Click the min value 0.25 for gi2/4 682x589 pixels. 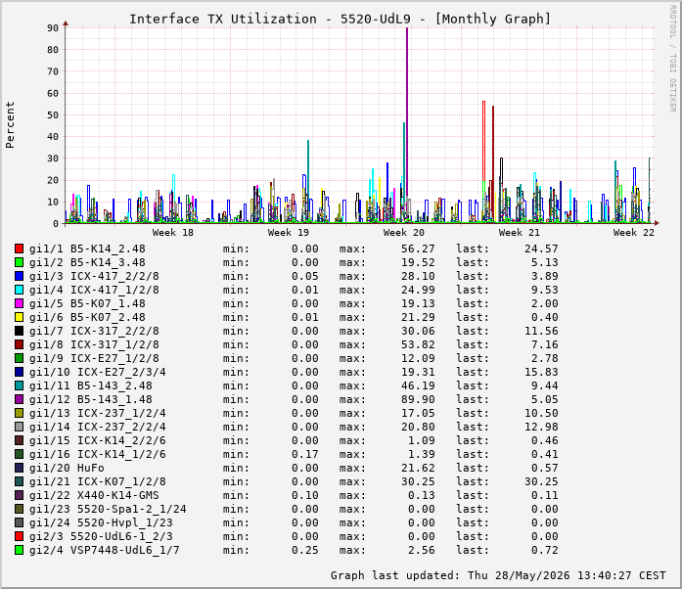point(305,550)
